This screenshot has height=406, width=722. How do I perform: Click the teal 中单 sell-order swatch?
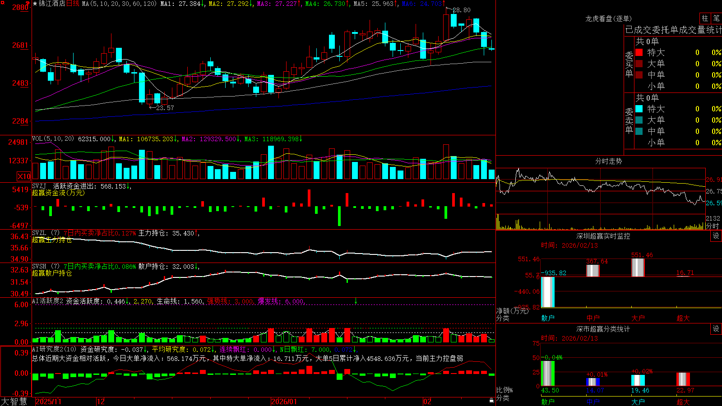coord(639,131)
